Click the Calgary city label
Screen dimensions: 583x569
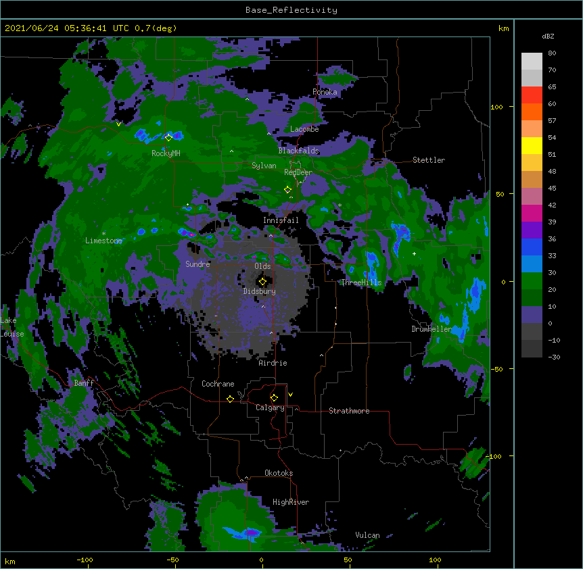click(x=271, y=407)
